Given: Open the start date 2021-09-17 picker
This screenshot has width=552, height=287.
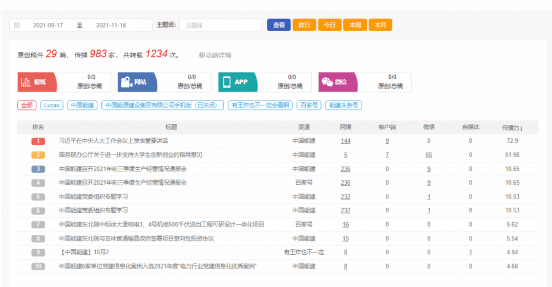Looking at the screenshot, I should [x=48, y=25].
